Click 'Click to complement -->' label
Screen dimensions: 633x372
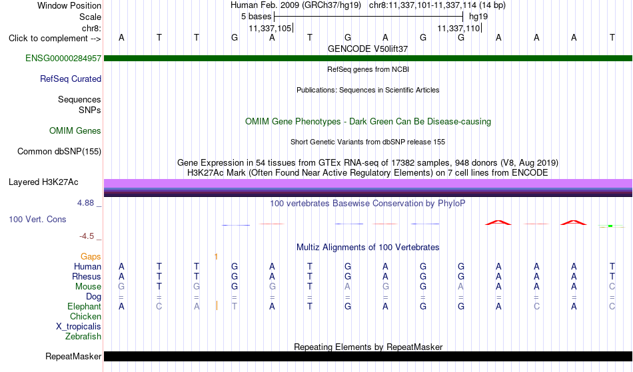point(55,39)
